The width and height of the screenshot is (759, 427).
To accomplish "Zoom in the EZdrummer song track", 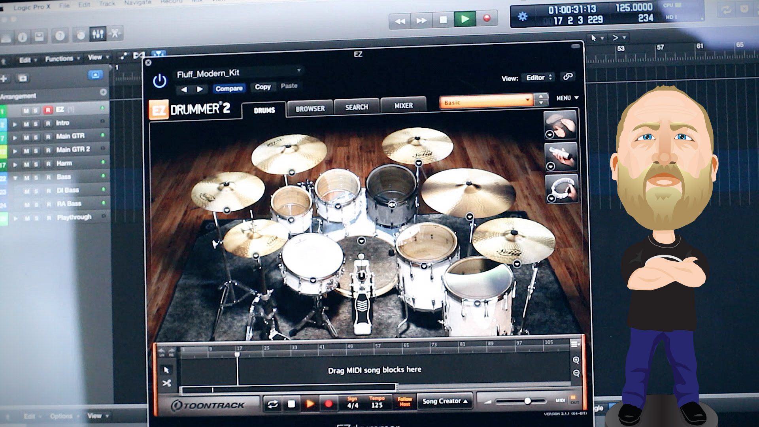I will [576, 360].
